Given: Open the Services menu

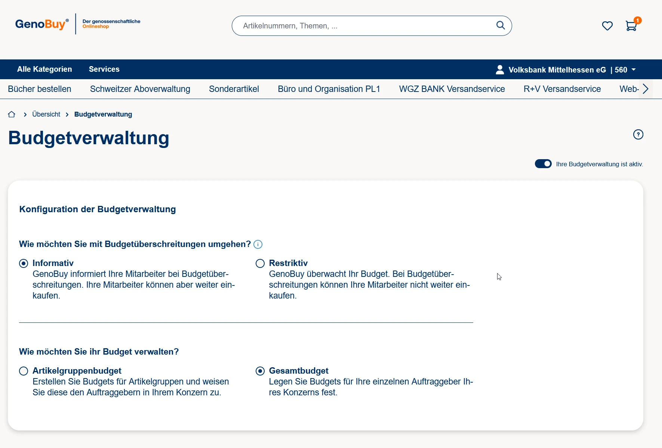Looking at the screenshot, I should tap(104, 69).
